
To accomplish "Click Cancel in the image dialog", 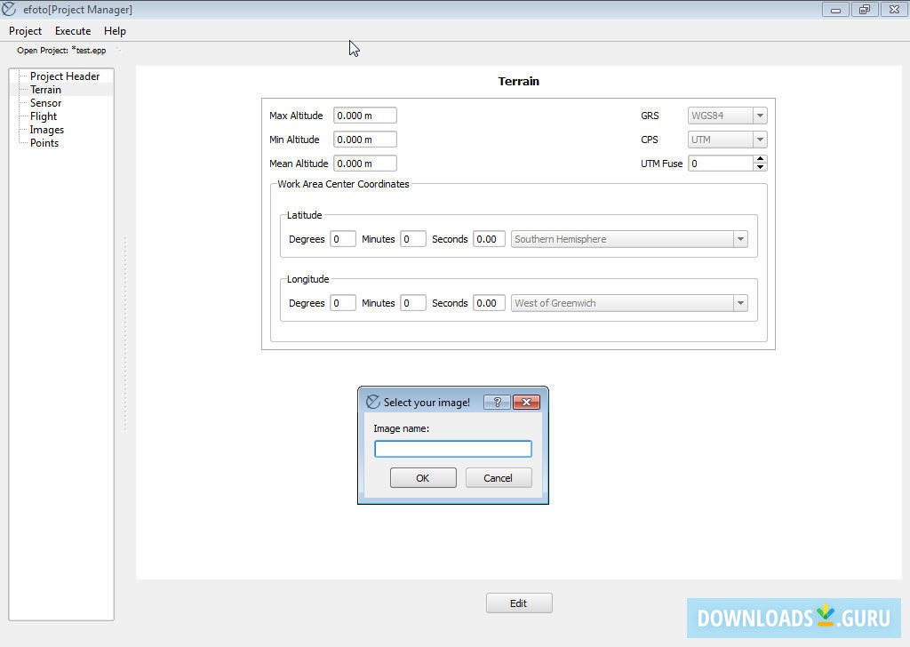I will point(499,478).
